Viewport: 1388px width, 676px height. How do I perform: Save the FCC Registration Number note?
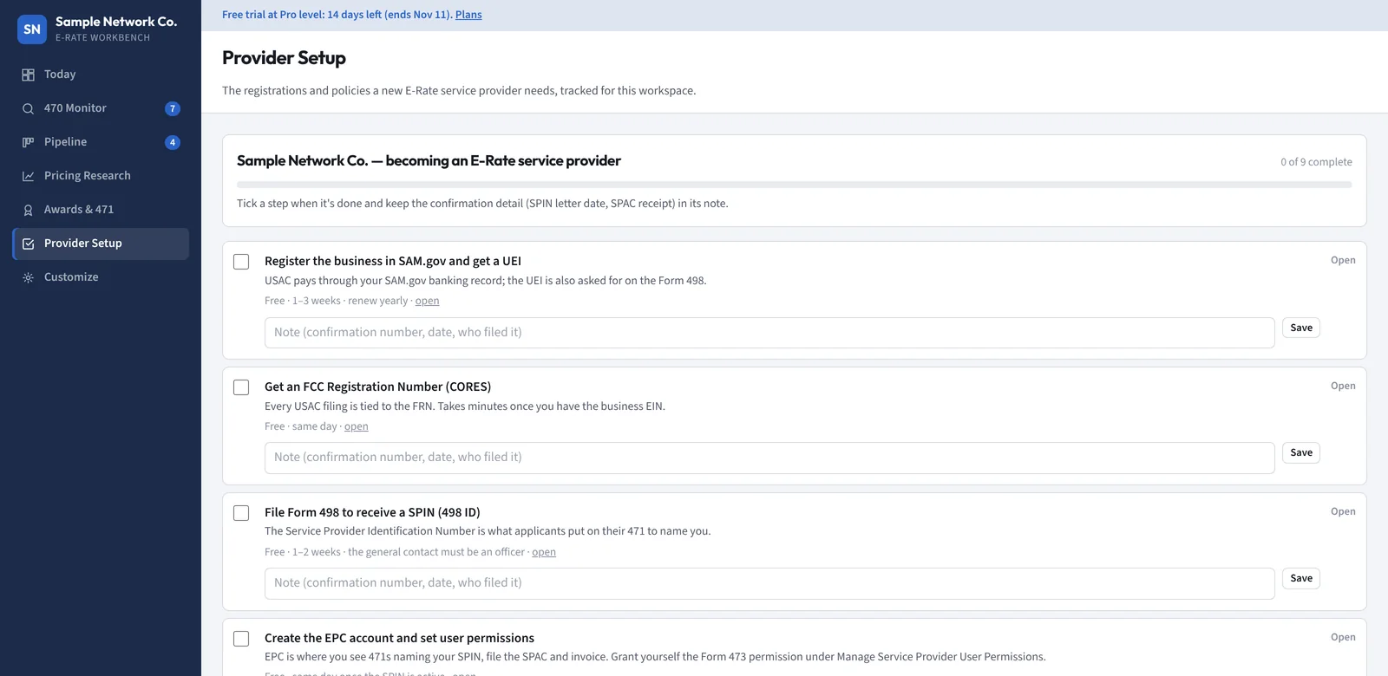tap(1301, 452)
